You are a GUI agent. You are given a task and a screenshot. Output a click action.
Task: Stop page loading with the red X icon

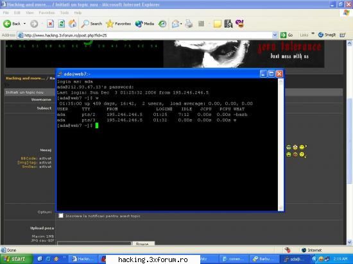[x=50, y=24]
